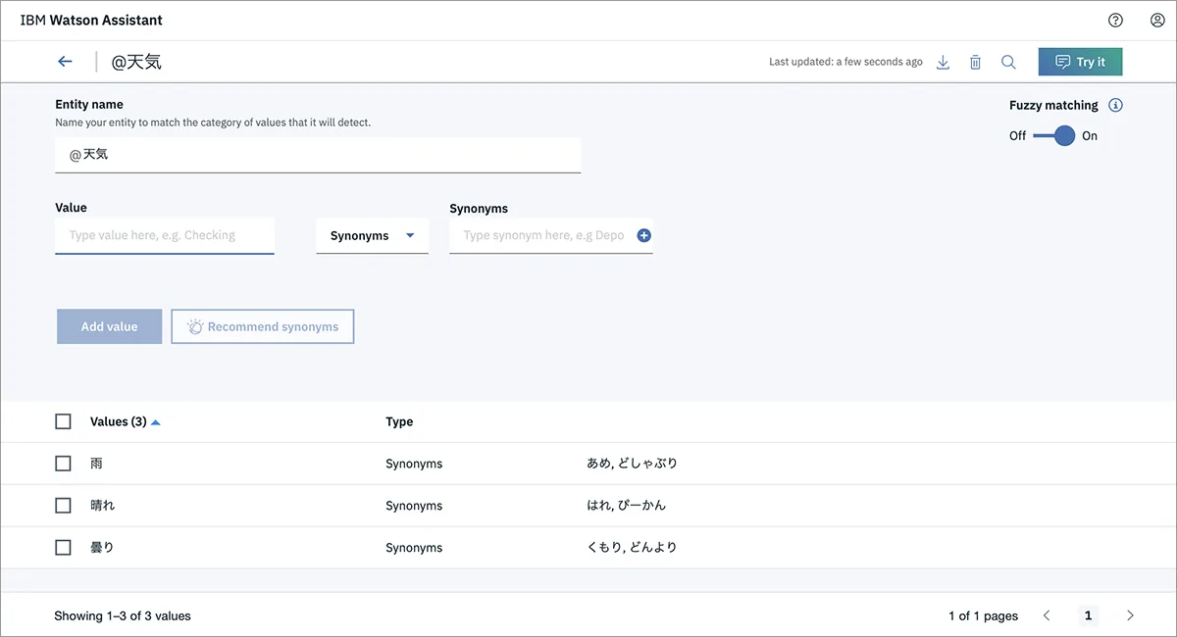
Task: Click the value text 雨
Action: click(x=96, y=464)
